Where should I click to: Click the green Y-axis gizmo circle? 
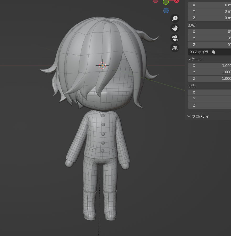[166, 2]
